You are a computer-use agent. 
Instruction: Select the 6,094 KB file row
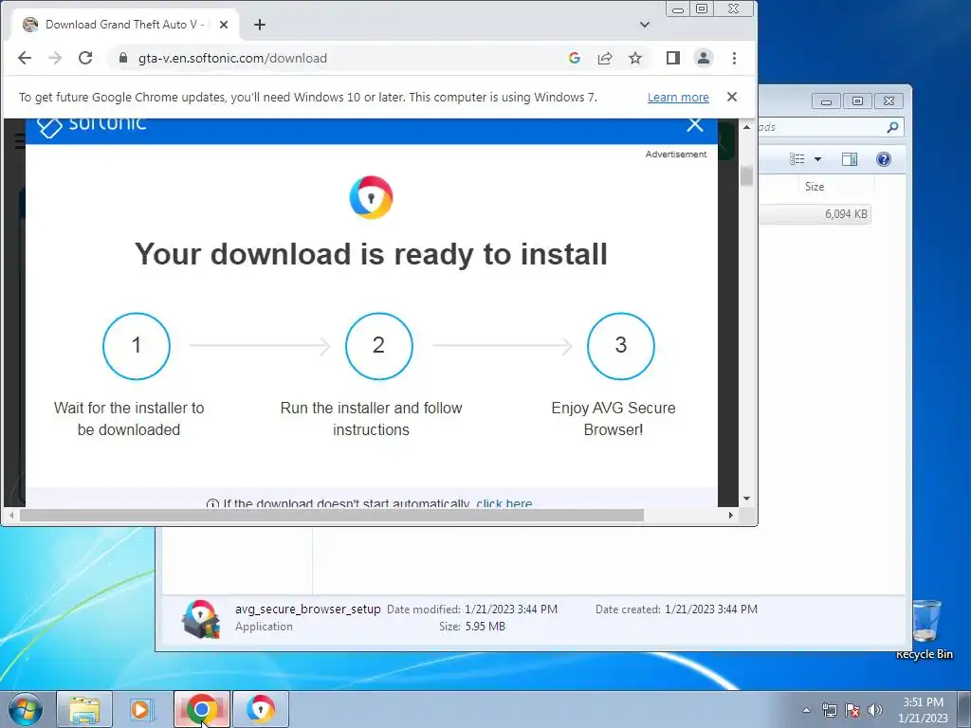click(815, 214)
